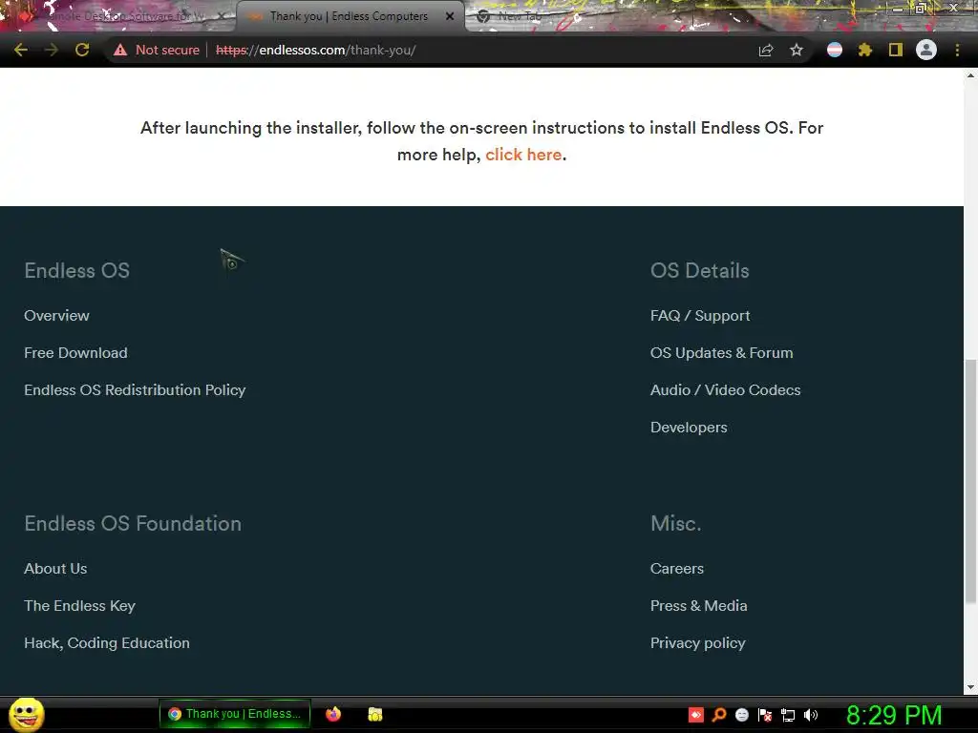Open the FAQ / Support link
This screenshot has width=978, height=733.
[700, 315]
